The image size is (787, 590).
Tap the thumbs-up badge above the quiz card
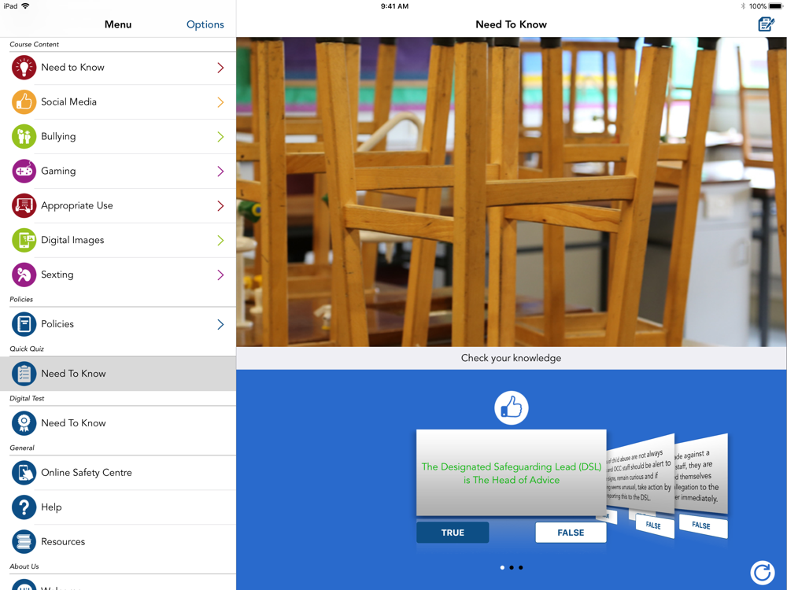click(x=511, y=407)
